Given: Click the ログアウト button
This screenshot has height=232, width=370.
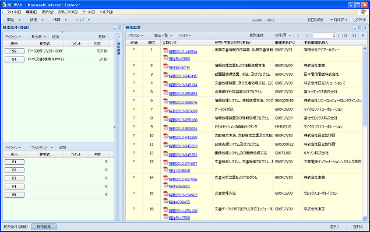Looking at the screenshot, I should [x=360, y=20].
